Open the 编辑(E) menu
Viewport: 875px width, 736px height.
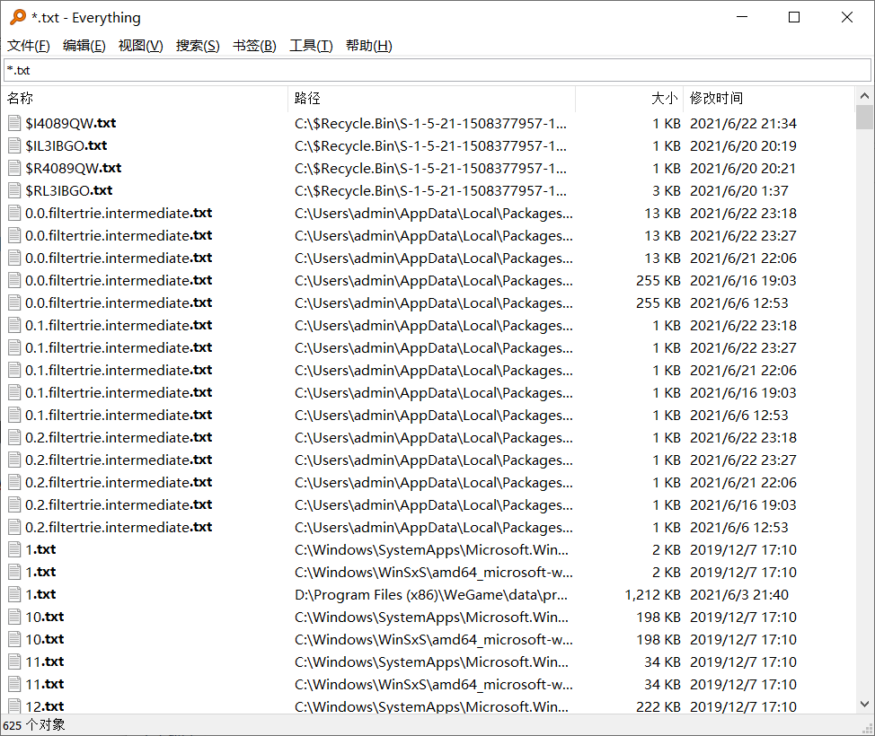(x=84, y=46)
